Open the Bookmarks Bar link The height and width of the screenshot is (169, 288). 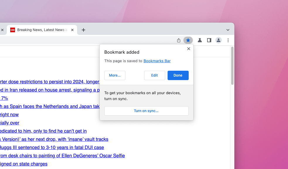pyautogui.click(x=157, y=61)
